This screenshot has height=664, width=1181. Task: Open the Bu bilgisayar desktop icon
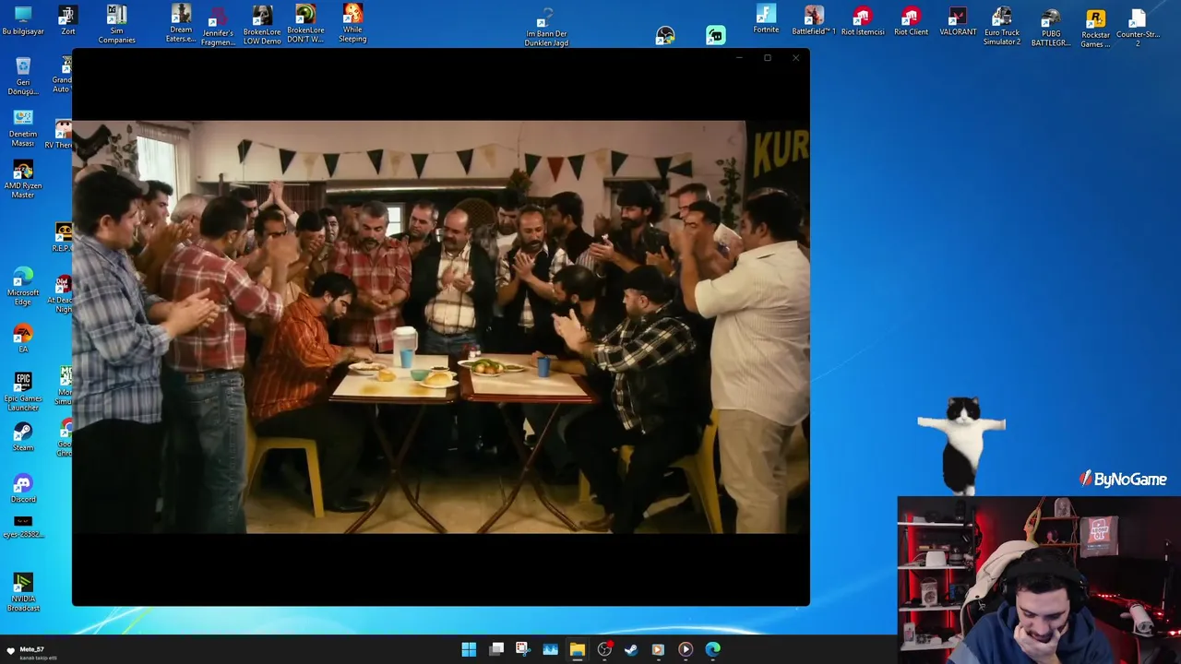click(23, 20)
